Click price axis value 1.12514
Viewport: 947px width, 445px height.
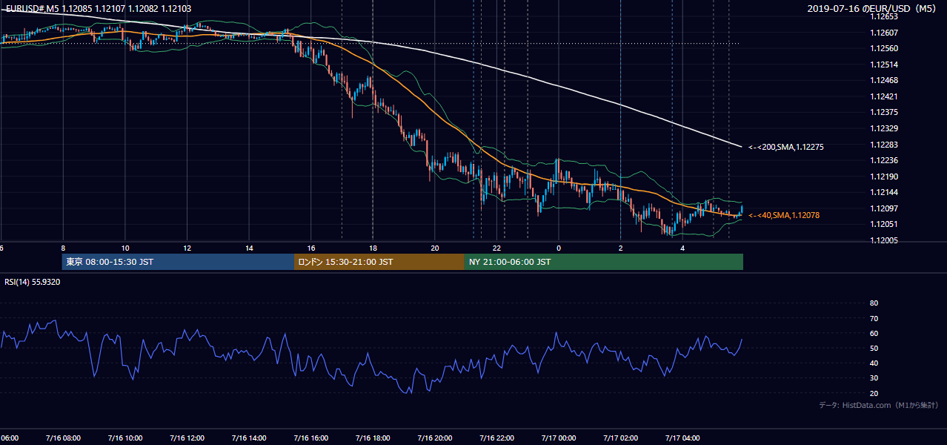(x=884, y=65)
